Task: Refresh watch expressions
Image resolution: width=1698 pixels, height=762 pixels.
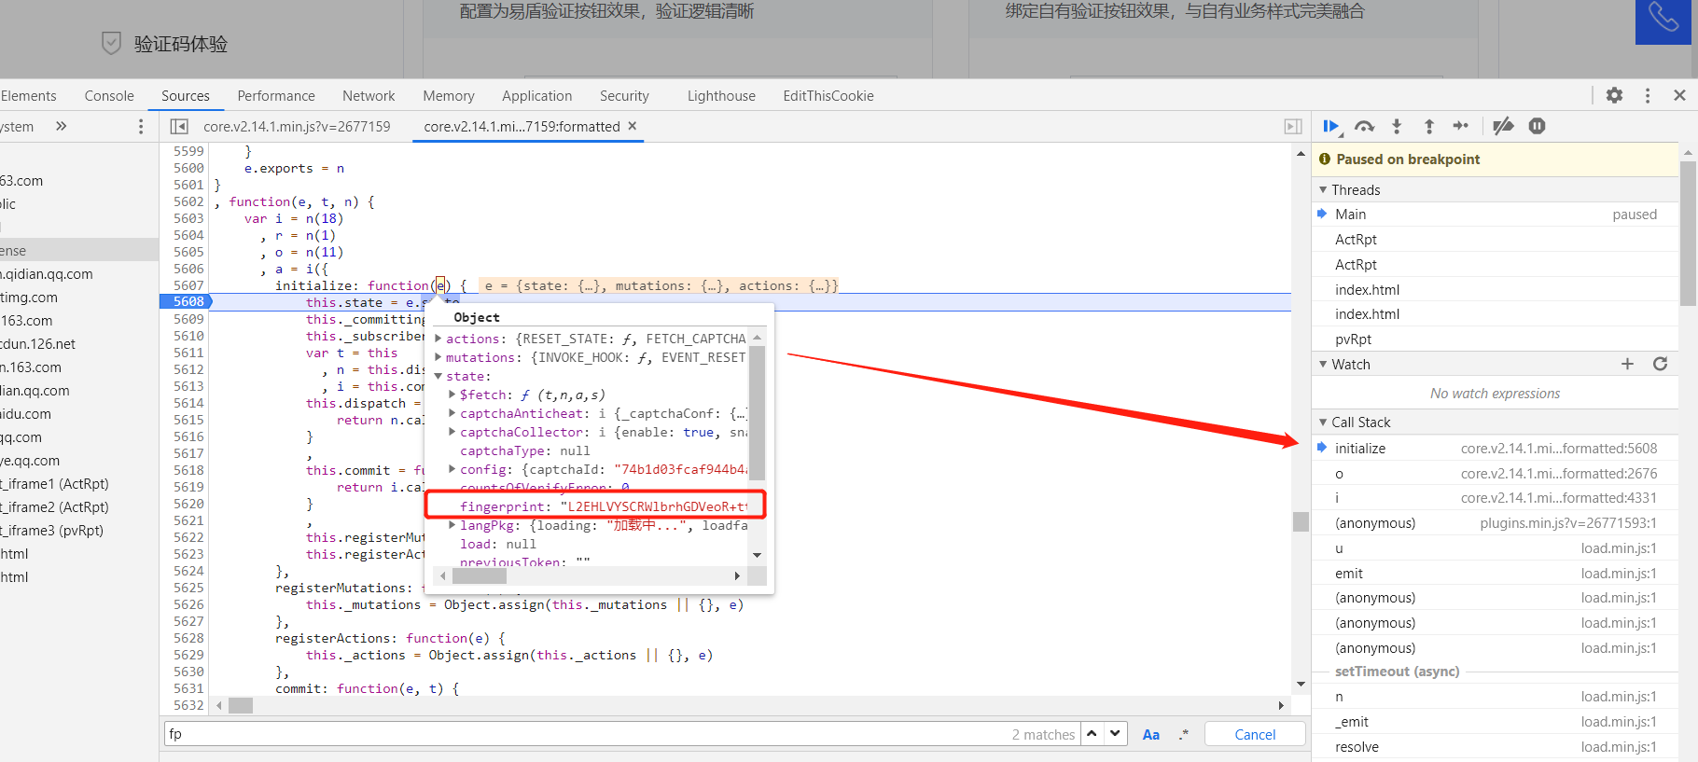Action: point(1660,364)
